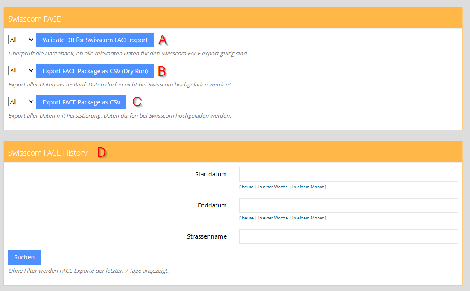Choose 'in einer Woche' under Enddatum

tap(273, 218)
